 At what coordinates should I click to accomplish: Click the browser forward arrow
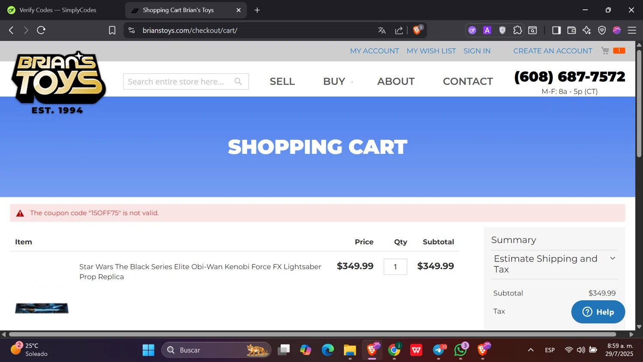click(x=26, y=30)
